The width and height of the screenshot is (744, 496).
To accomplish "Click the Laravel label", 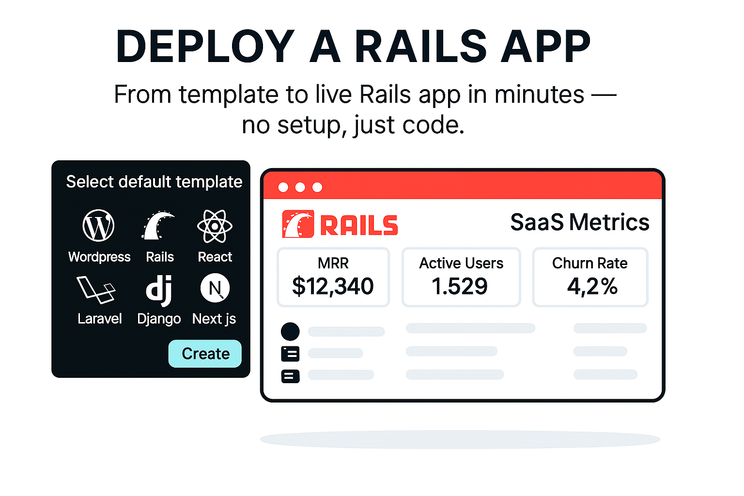I will [99, 319].
